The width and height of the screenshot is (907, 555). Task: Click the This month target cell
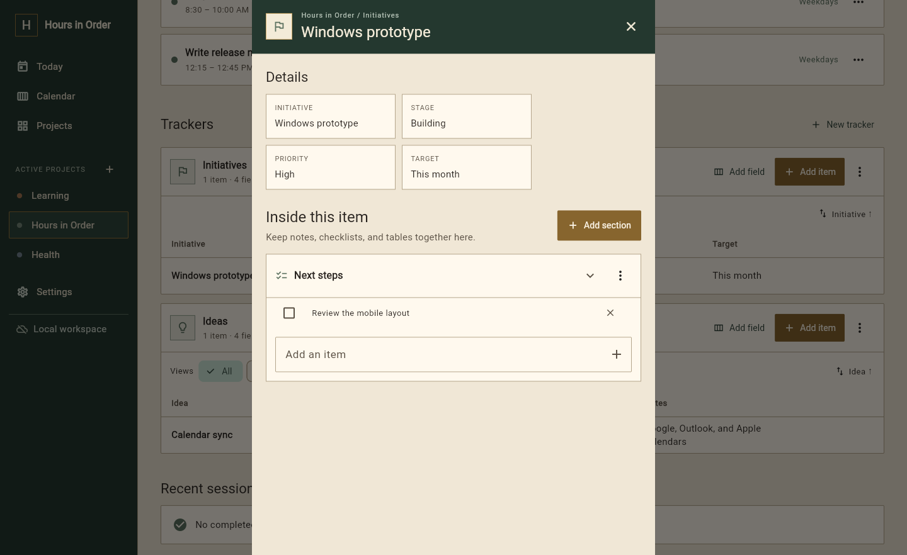(x=737, y=276)
